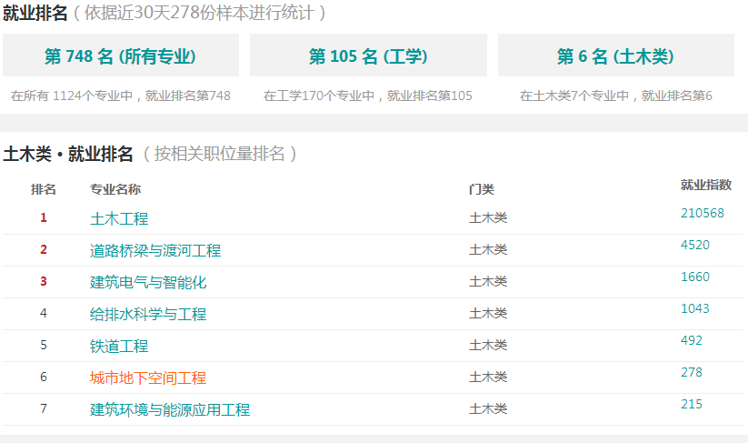Click the rank number 6
This screenshot has width=748, height=443.
[x=44, y=378]
